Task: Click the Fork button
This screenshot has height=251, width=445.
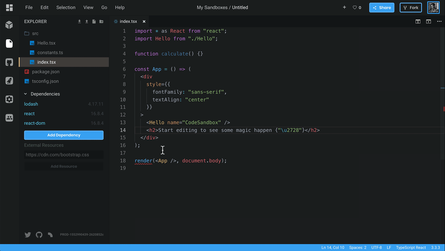Action: 411,7
